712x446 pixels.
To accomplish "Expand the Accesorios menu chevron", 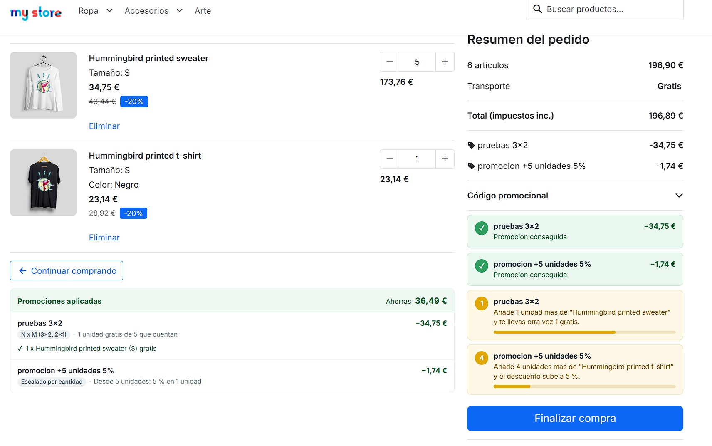I will [x=180, y=11].
